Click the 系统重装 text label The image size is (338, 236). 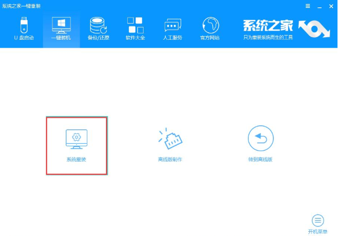pyautogui.click(x=76, y=160)
